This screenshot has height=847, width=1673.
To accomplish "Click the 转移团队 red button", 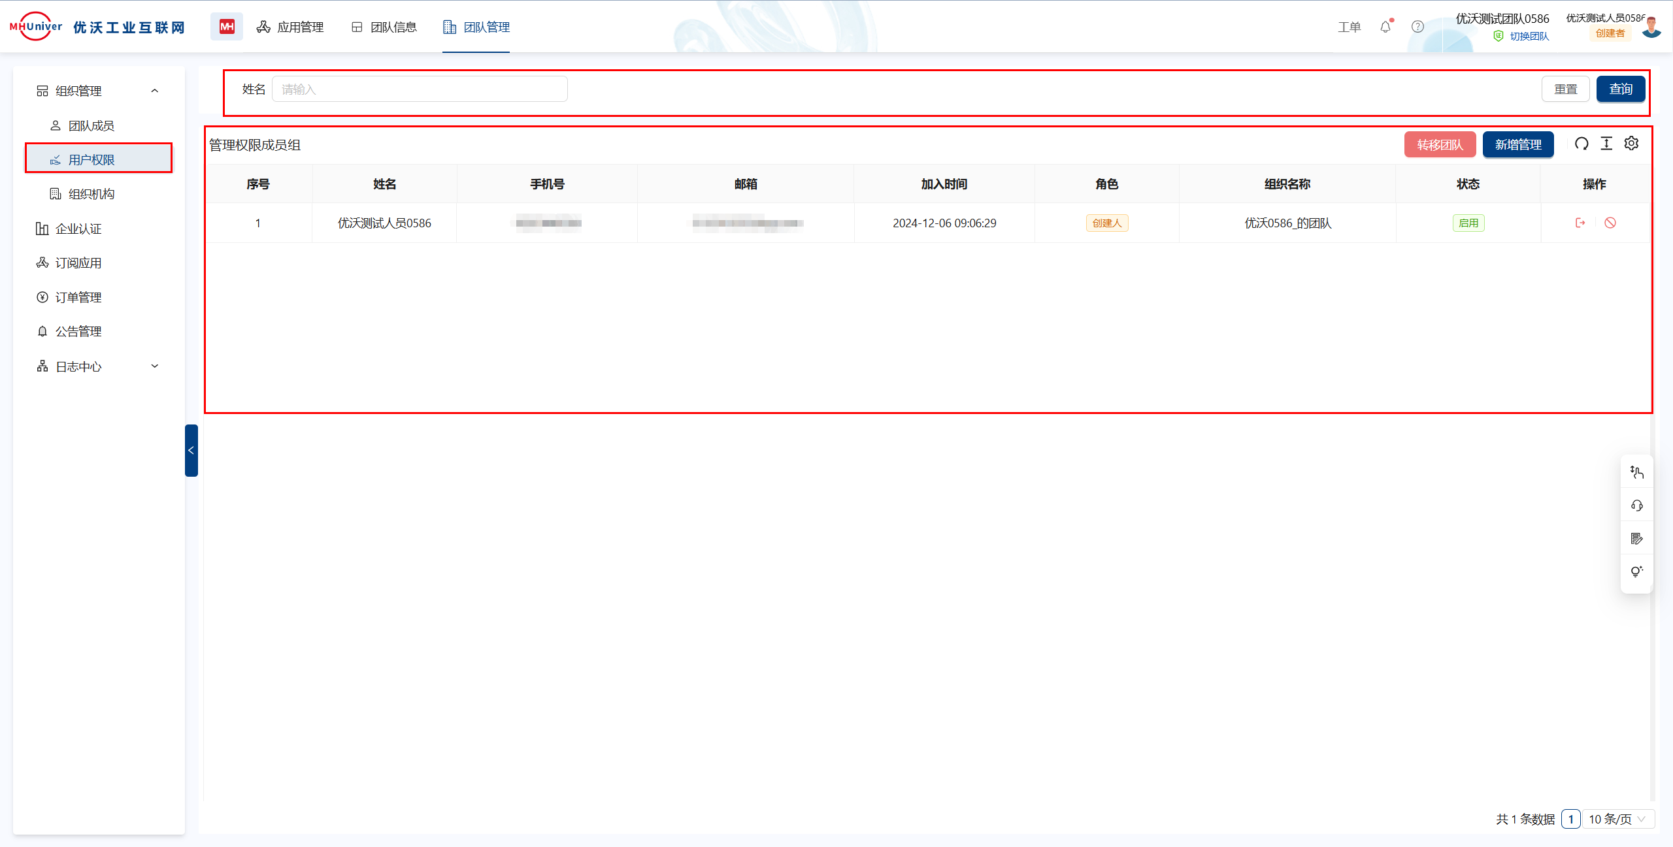I will click(x=1440, y=144).
